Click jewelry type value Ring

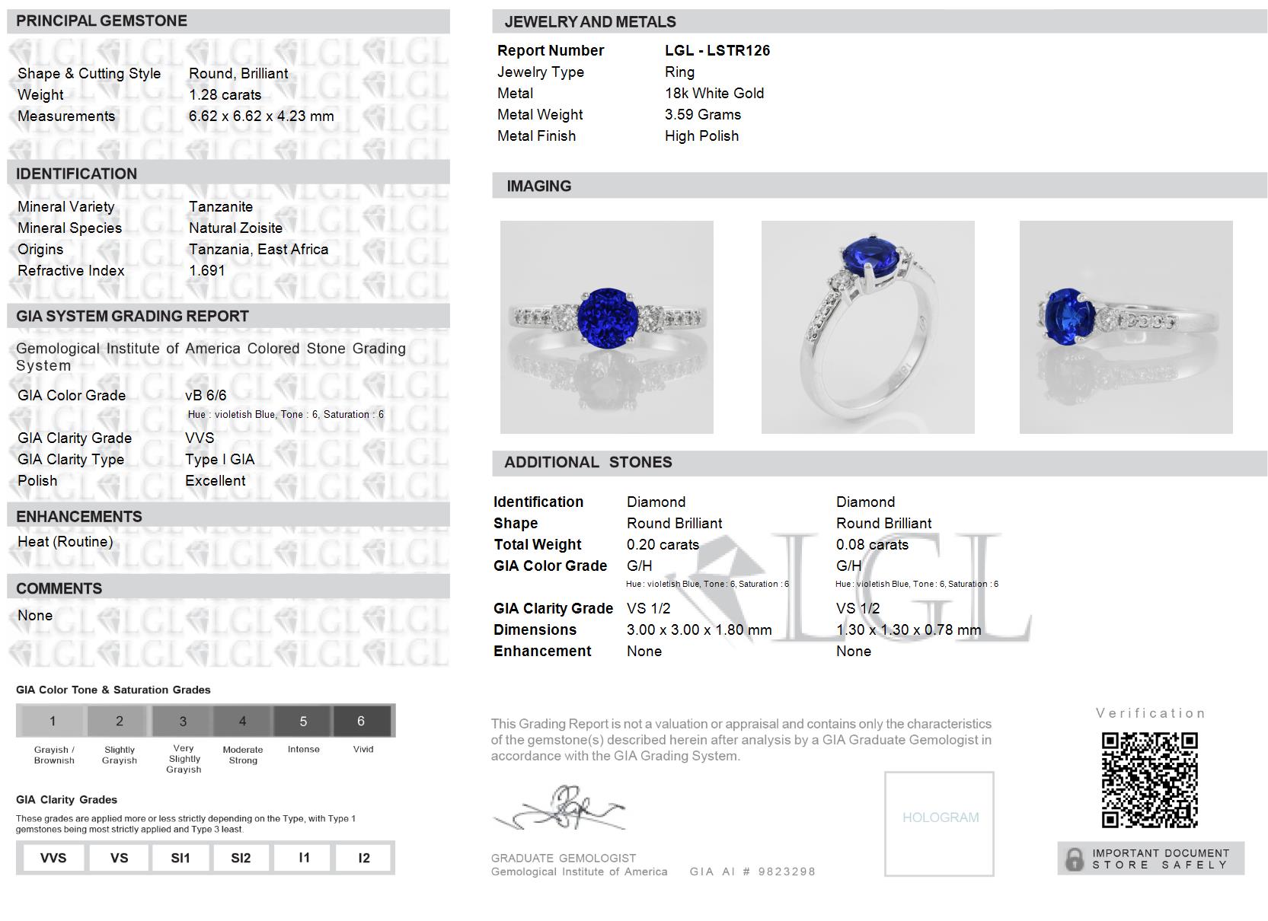(679, 72)
